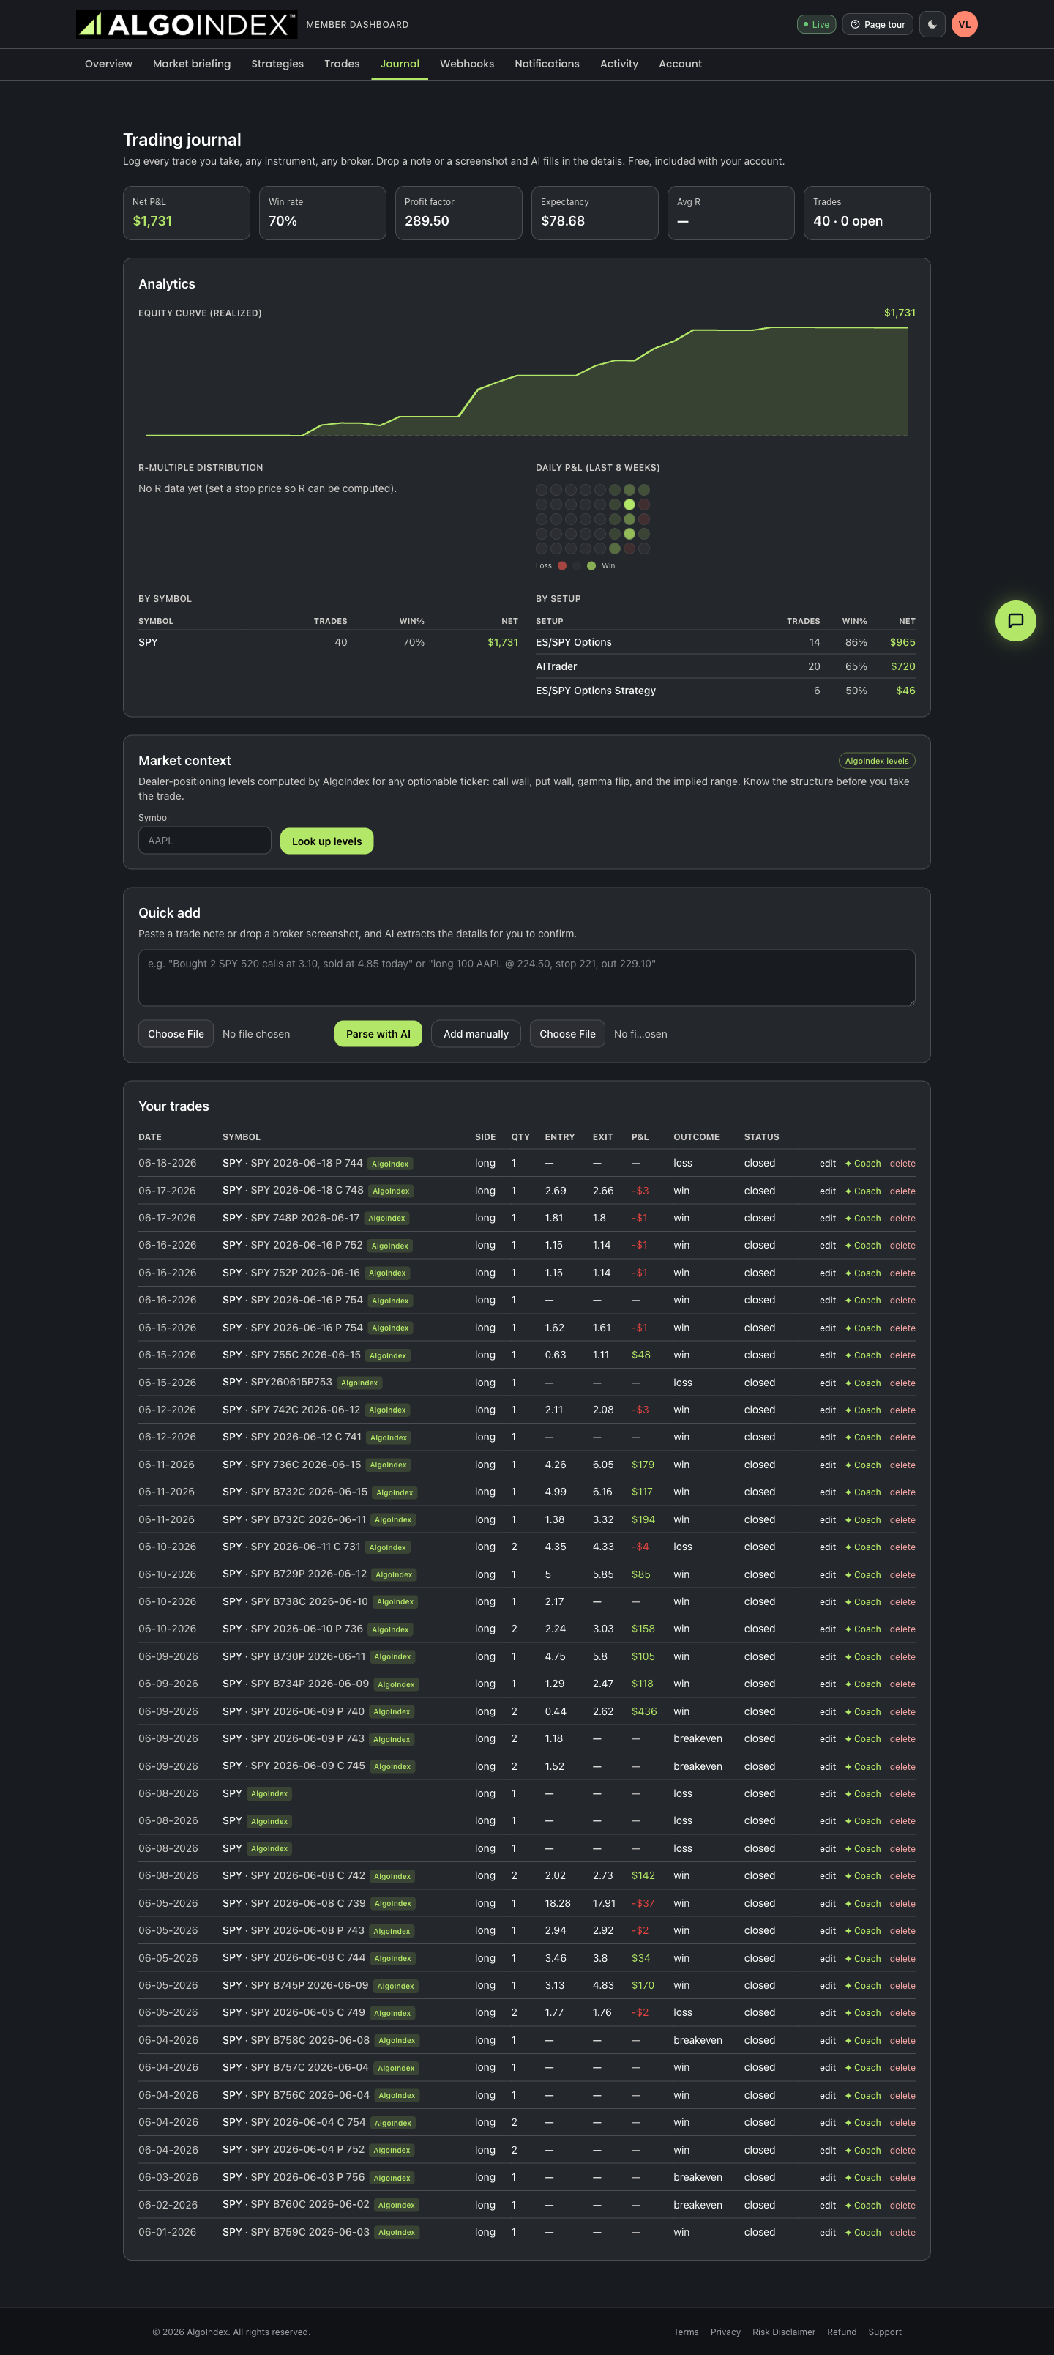Click the Symbol input field with AAPL placeholder
The width and height of the screenshot is (1054, 2355).
click(x=205, y=840)
